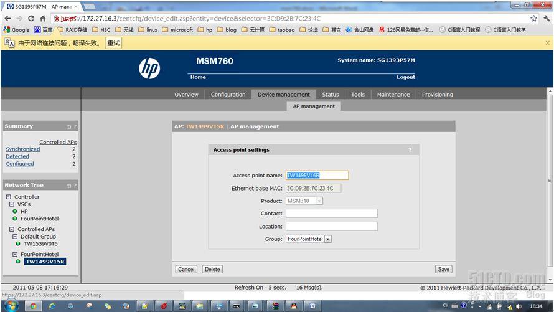The width and height of the screenshot is (554, 312).
Task: Switch to the Status tab
Action: [x=331, y=94]
